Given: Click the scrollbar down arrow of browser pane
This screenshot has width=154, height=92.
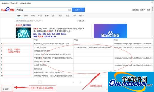Looking at the screenshot, I should 152,37.
